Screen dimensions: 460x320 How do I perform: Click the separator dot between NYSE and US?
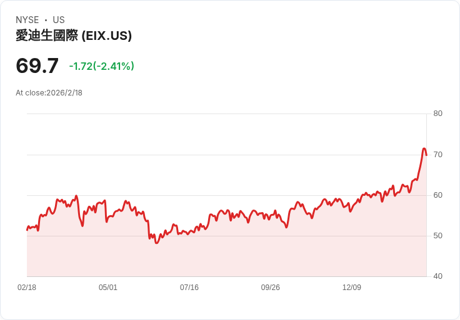[x=46, y=20]
